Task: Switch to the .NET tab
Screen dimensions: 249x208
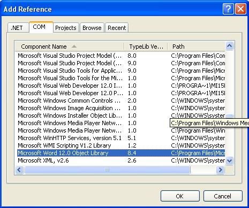Action: (x=18, y=28)
